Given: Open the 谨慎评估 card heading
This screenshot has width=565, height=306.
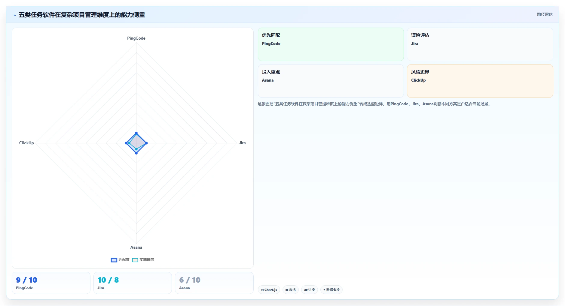Looking at the screenshot, I should (420, 35).
